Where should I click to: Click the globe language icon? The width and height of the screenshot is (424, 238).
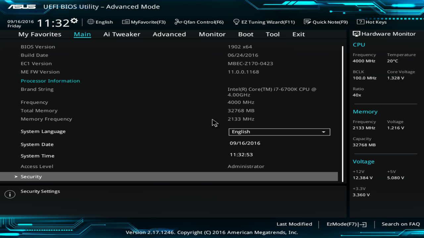[90, 22]
